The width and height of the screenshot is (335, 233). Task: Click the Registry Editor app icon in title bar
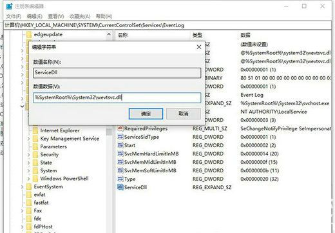[x=10, y=6]
